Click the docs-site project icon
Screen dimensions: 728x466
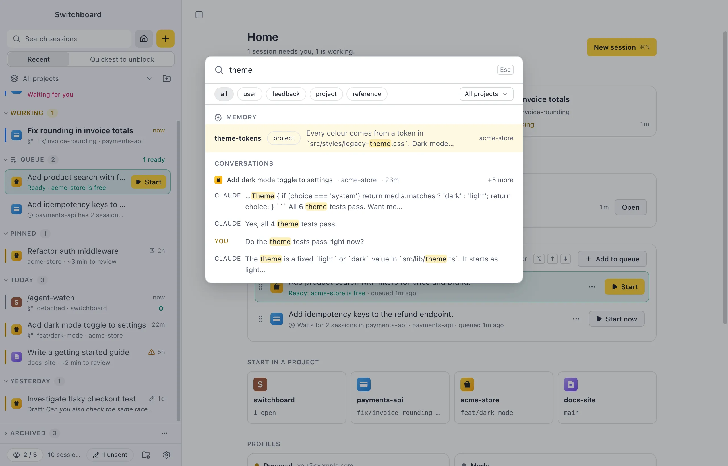570,384
